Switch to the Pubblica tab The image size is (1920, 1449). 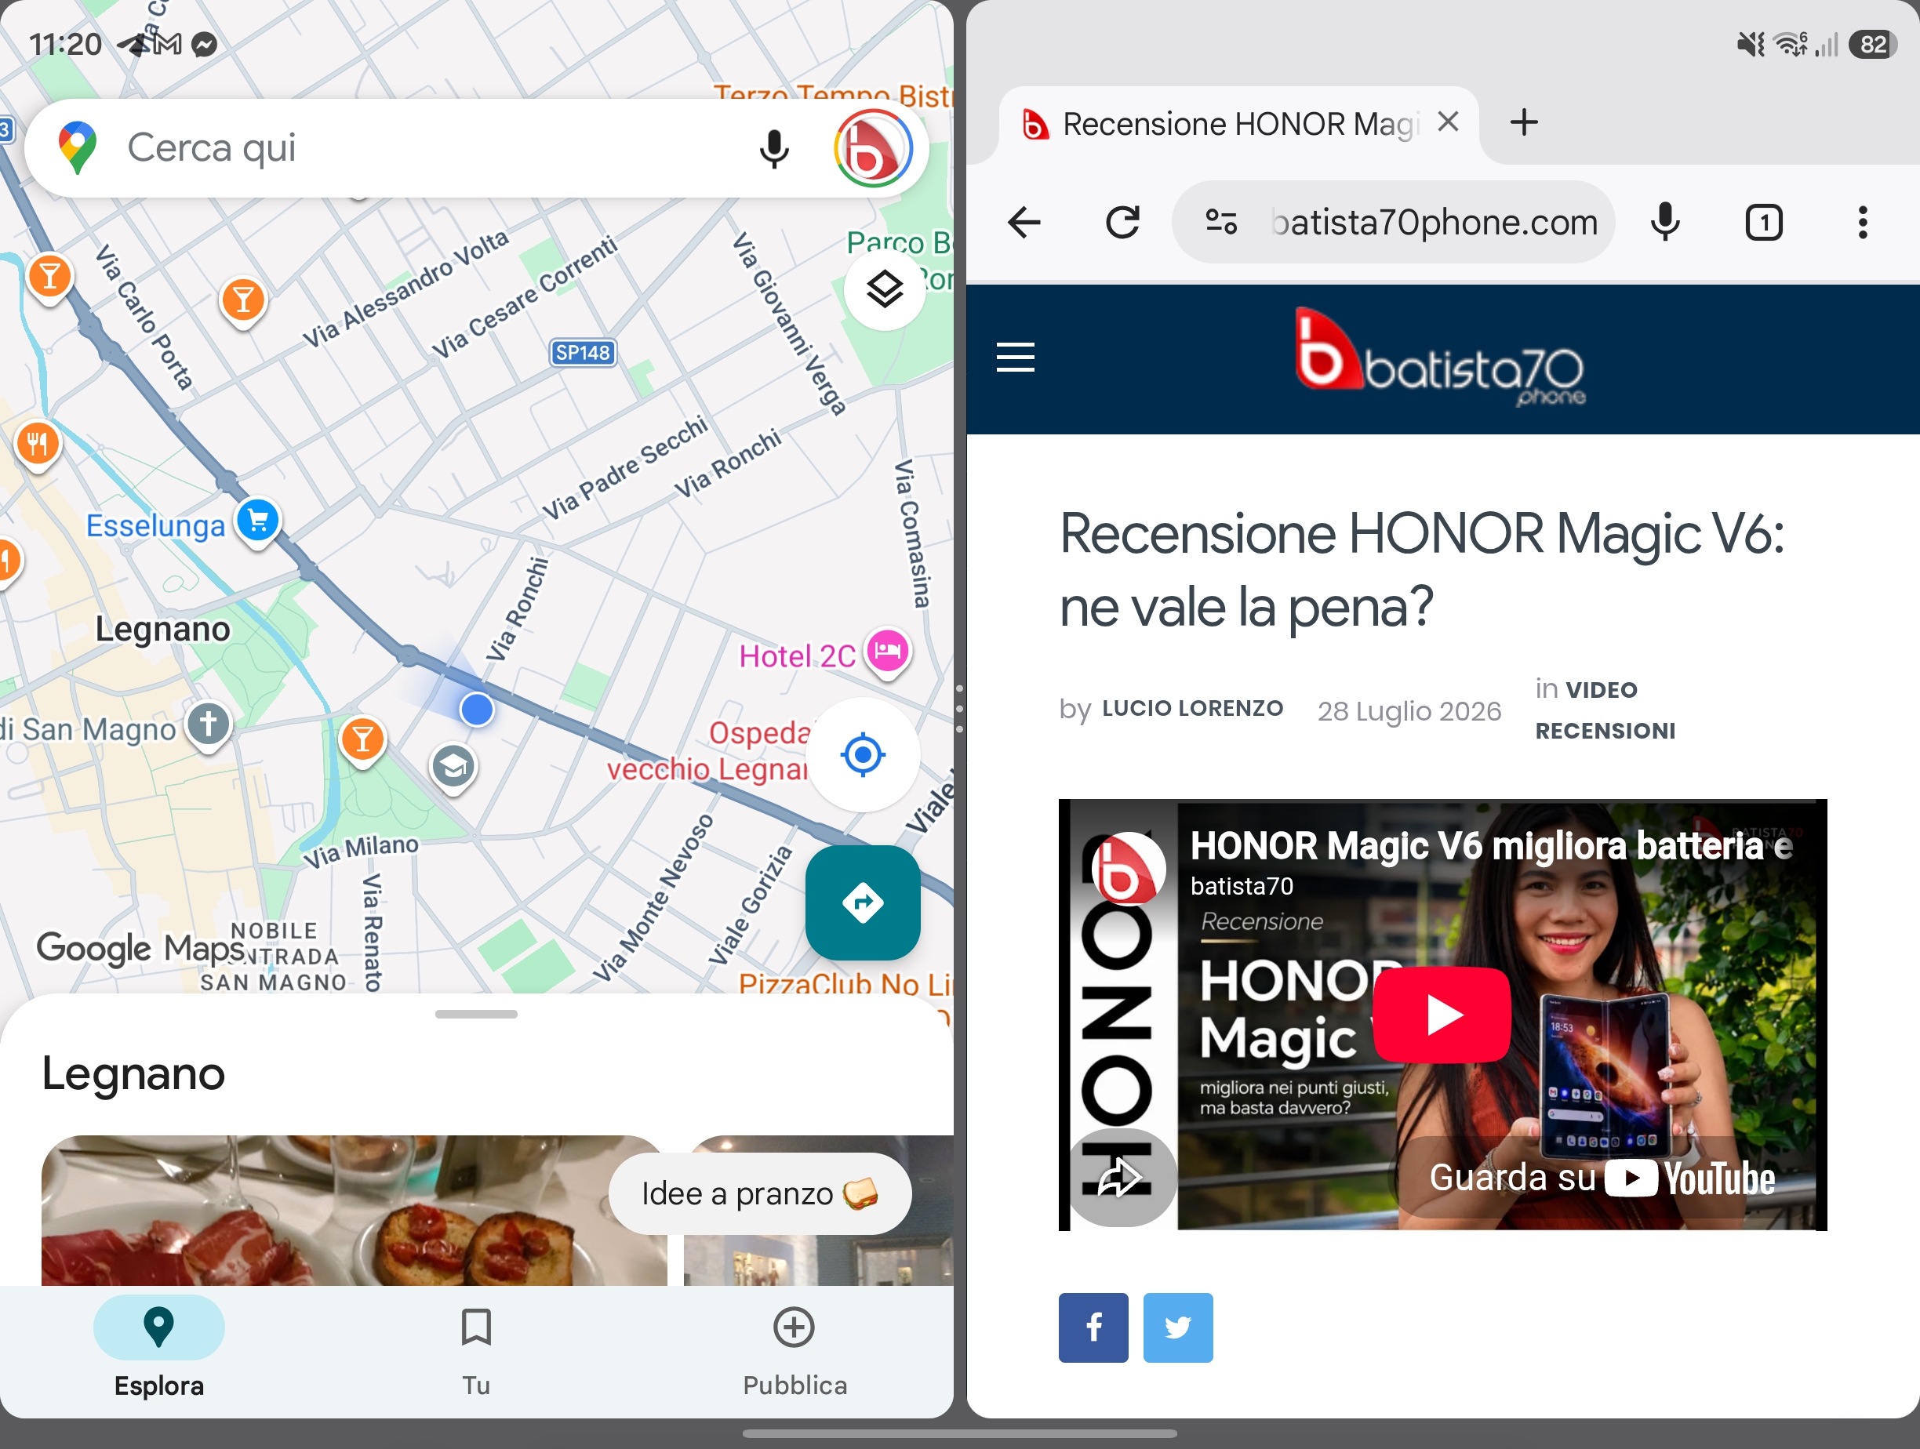(x=795, y=1350)
